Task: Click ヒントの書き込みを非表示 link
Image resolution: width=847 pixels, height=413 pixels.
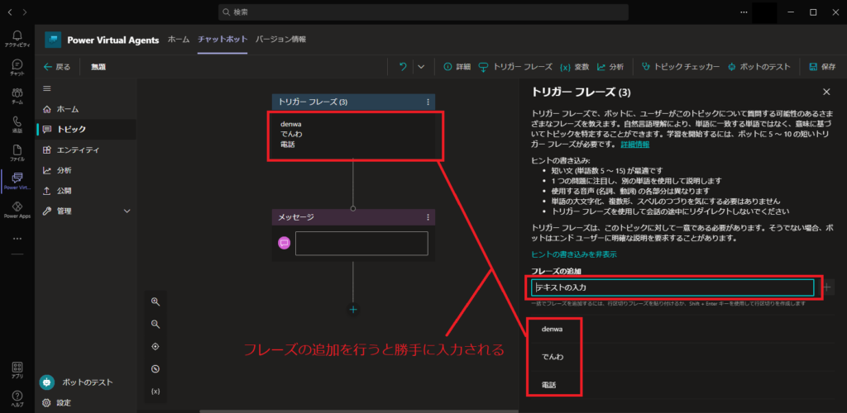Action: (x=574, y=254)
